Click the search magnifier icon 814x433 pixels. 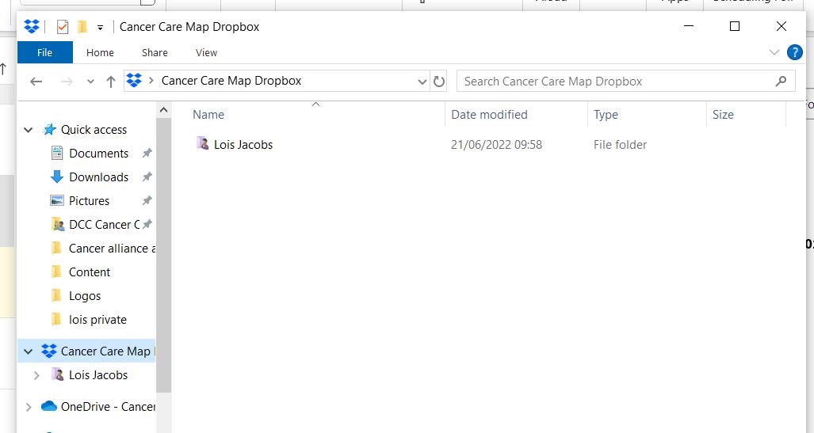[781, 81]
